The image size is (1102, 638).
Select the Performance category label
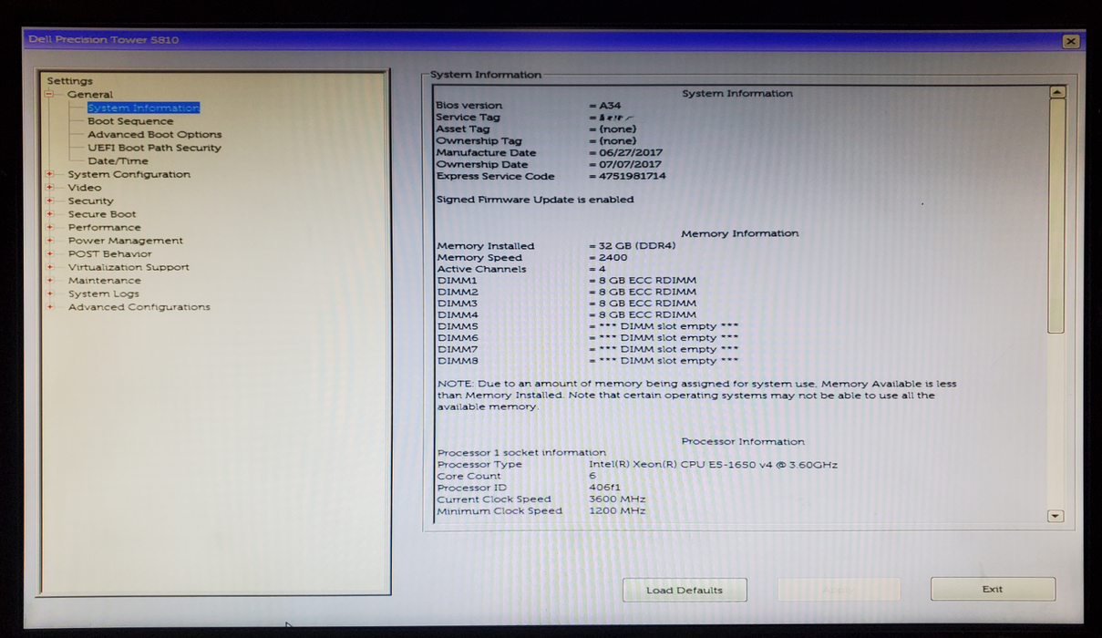pyautogui.click(x=105, y=227)
